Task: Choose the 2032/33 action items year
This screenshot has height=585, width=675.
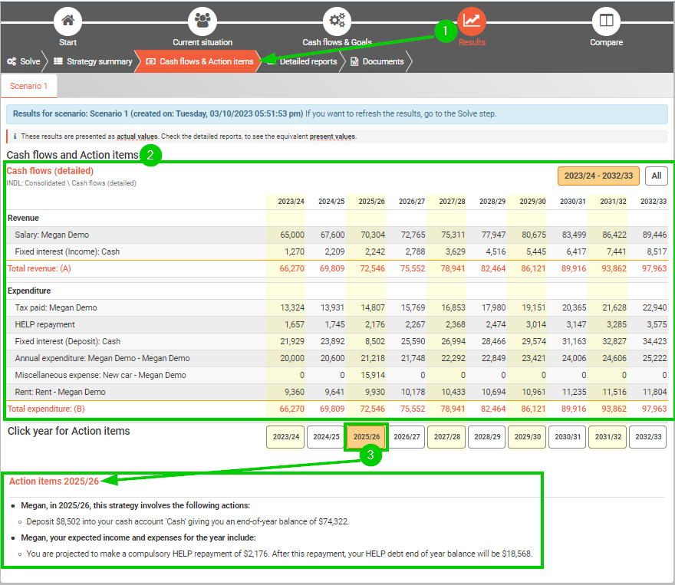Action: coord(647,437)
